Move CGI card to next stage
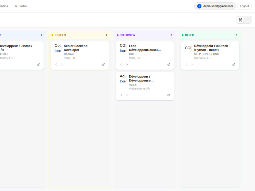Image resolution: width=255 pixels, height=191 pixels. (x=127, y=64)
